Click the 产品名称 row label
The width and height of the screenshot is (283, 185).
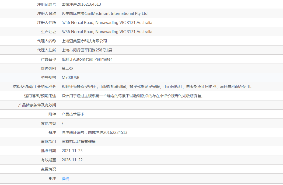tap(48, 59)
